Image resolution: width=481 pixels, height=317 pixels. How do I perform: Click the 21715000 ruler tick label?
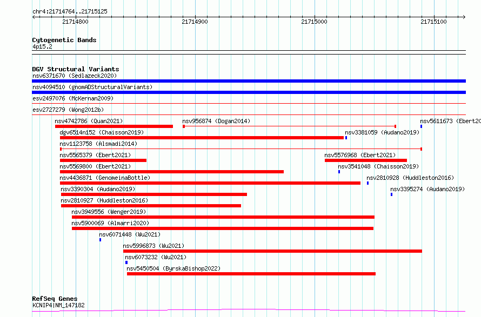pos(314,22)
